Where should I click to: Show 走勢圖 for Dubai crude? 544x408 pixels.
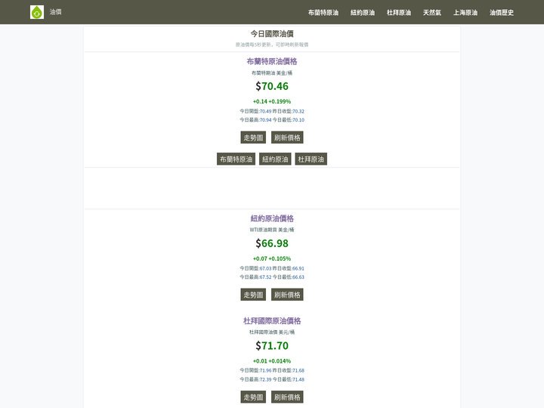click(253, 397)
